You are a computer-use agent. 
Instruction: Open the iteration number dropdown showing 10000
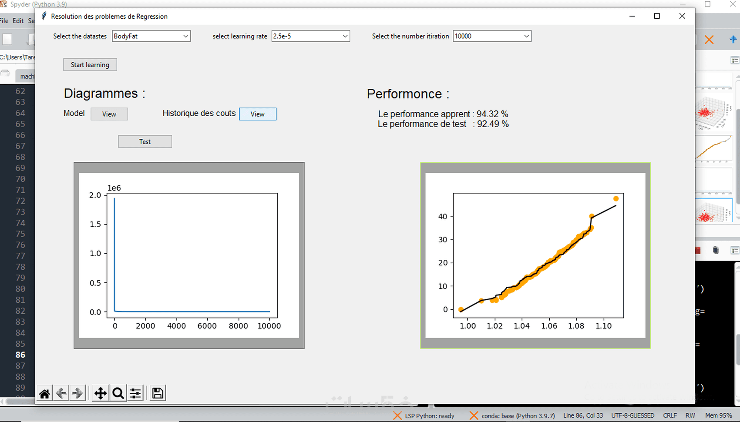492,36
